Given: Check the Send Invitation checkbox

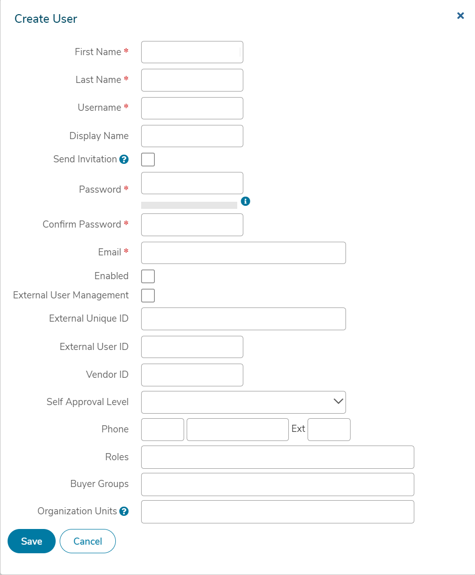Looking at the screenshot, I should point(148,159).
